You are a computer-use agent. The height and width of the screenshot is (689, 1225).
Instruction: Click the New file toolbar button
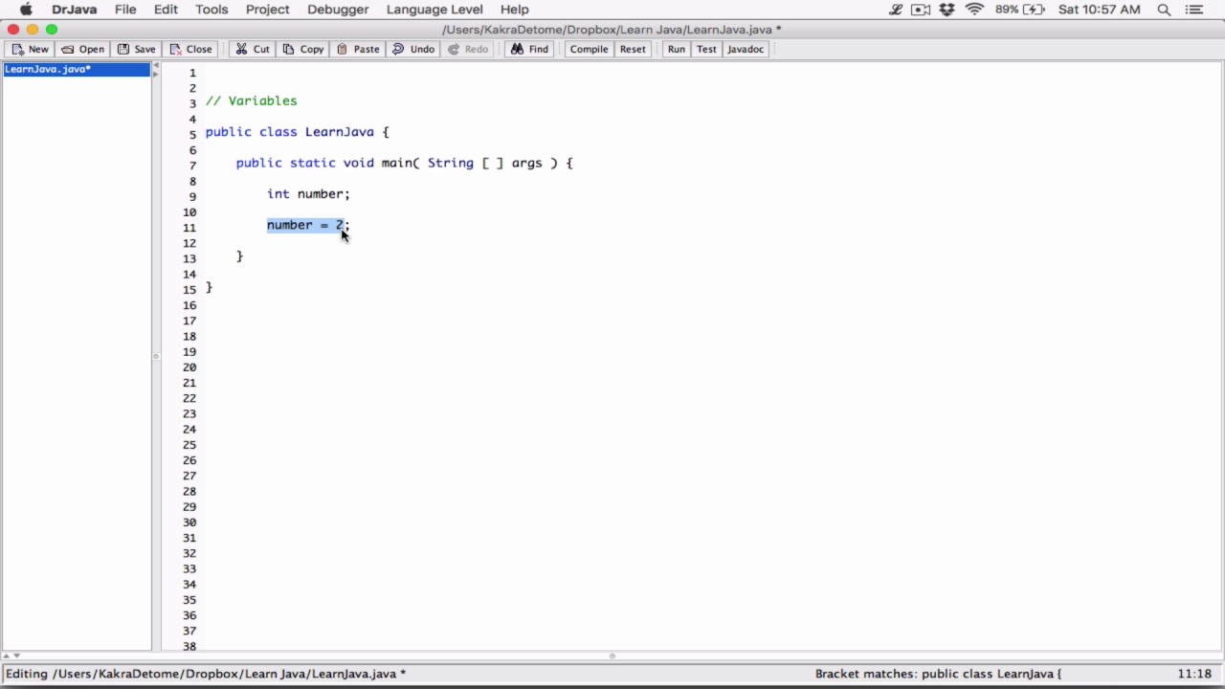point(30,49)
